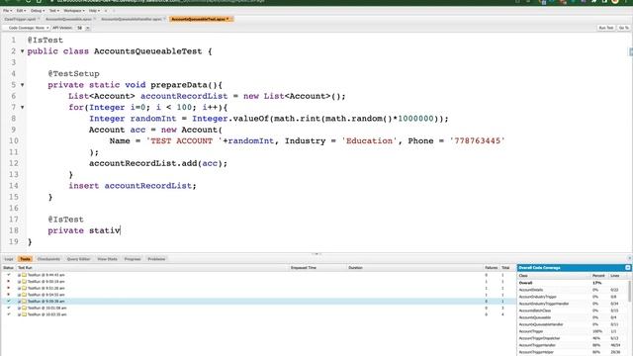Viewport: 633px width, 356px height.
Task: Collapse the Overall Code Coverage panel icon
Action: (x=628, y=268)
